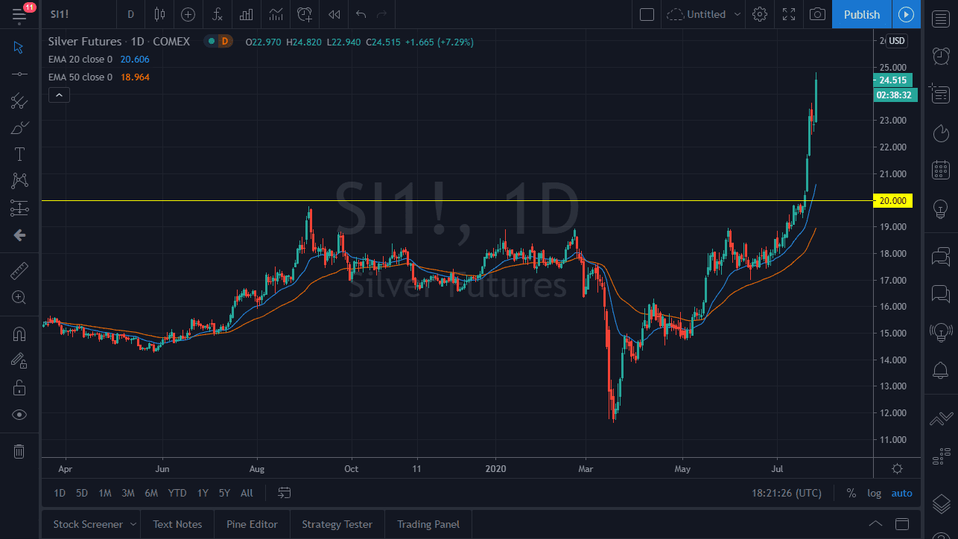958x539 pixels.
Task: Toggle log scale on price axis
Action: 874,493
